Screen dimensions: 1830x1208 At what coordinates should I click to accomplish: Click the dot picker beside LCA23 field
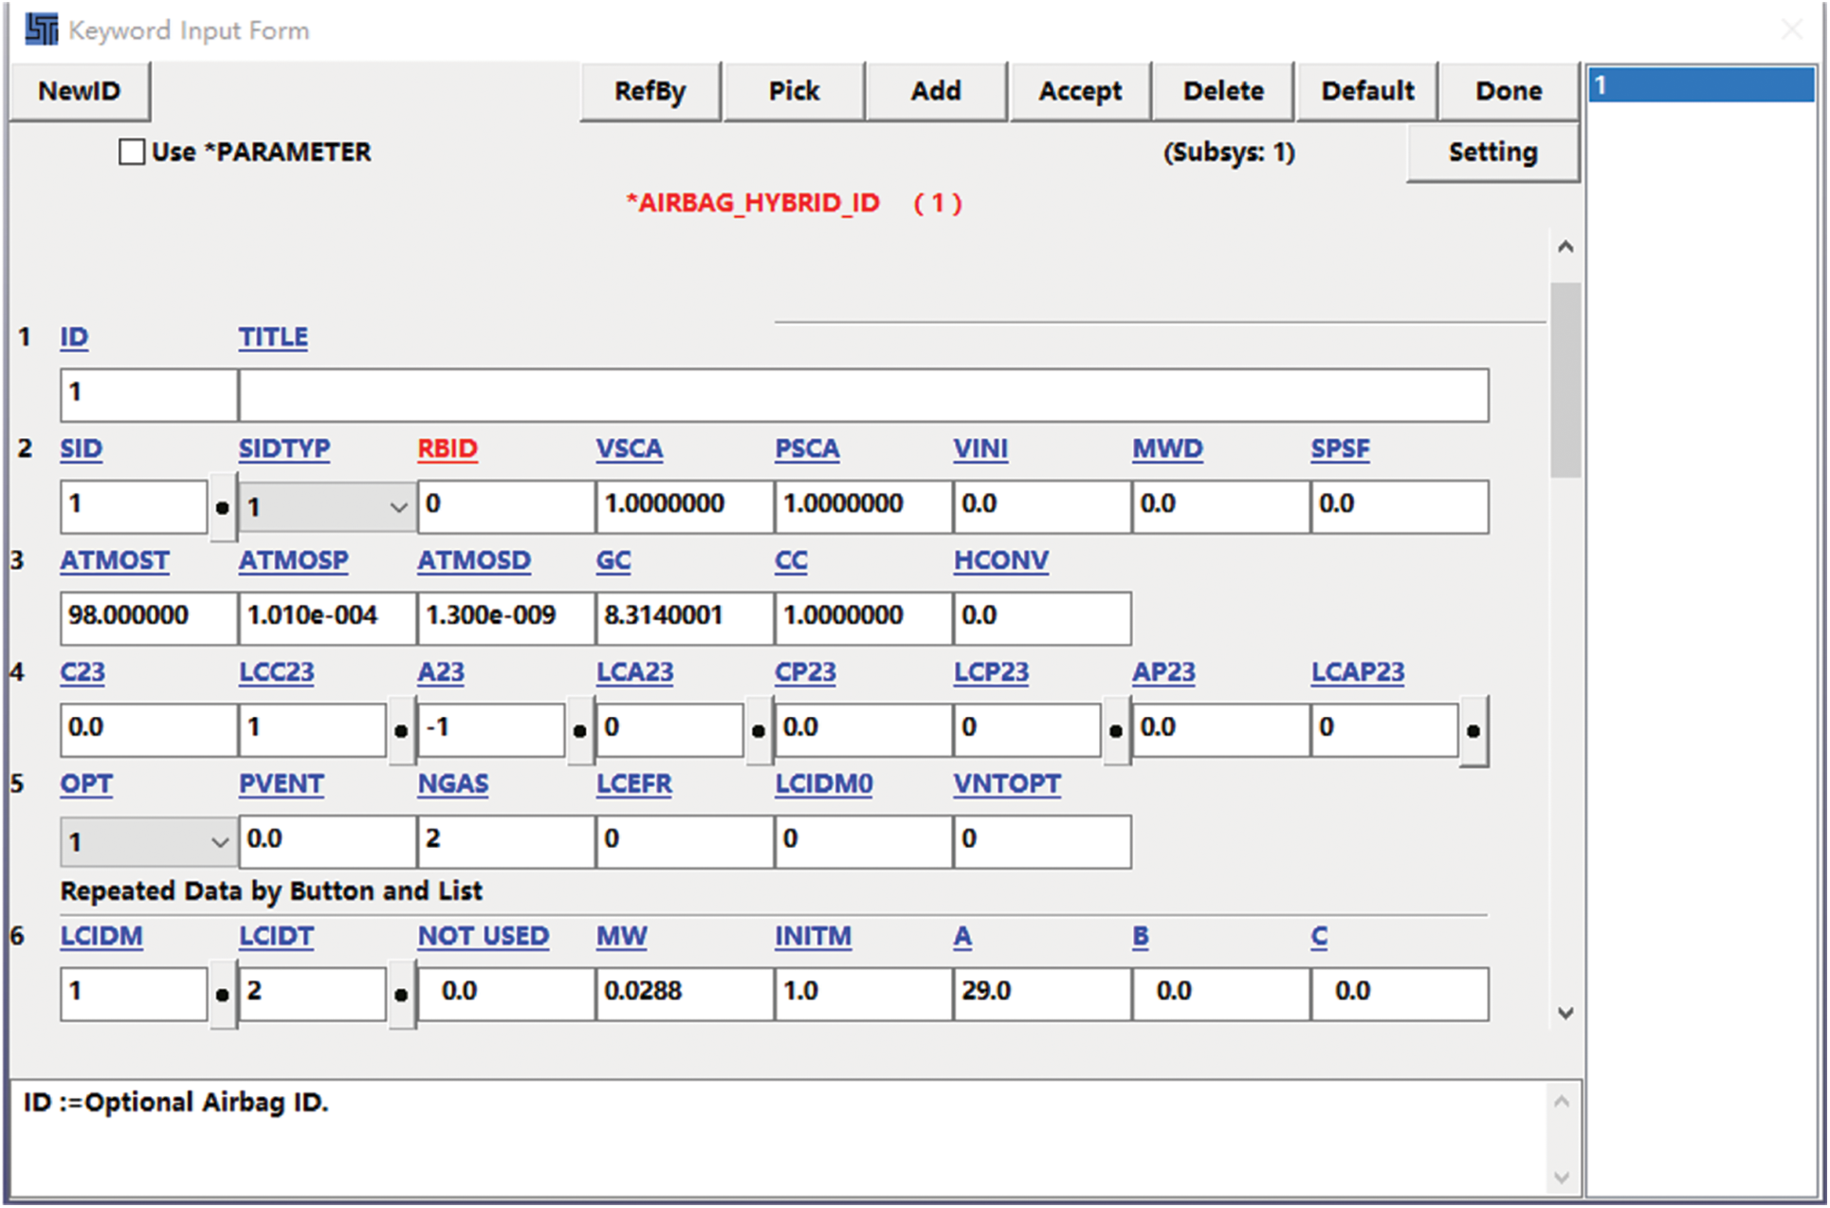(759, 731)
